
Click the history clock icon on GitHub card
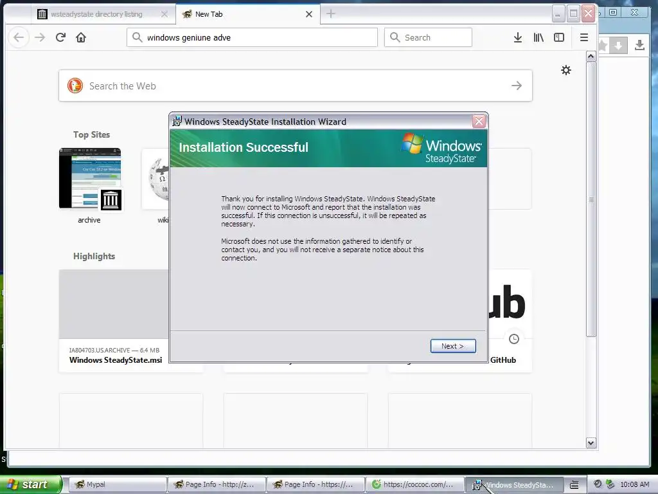pyautogui.click(x=513, y=339)
